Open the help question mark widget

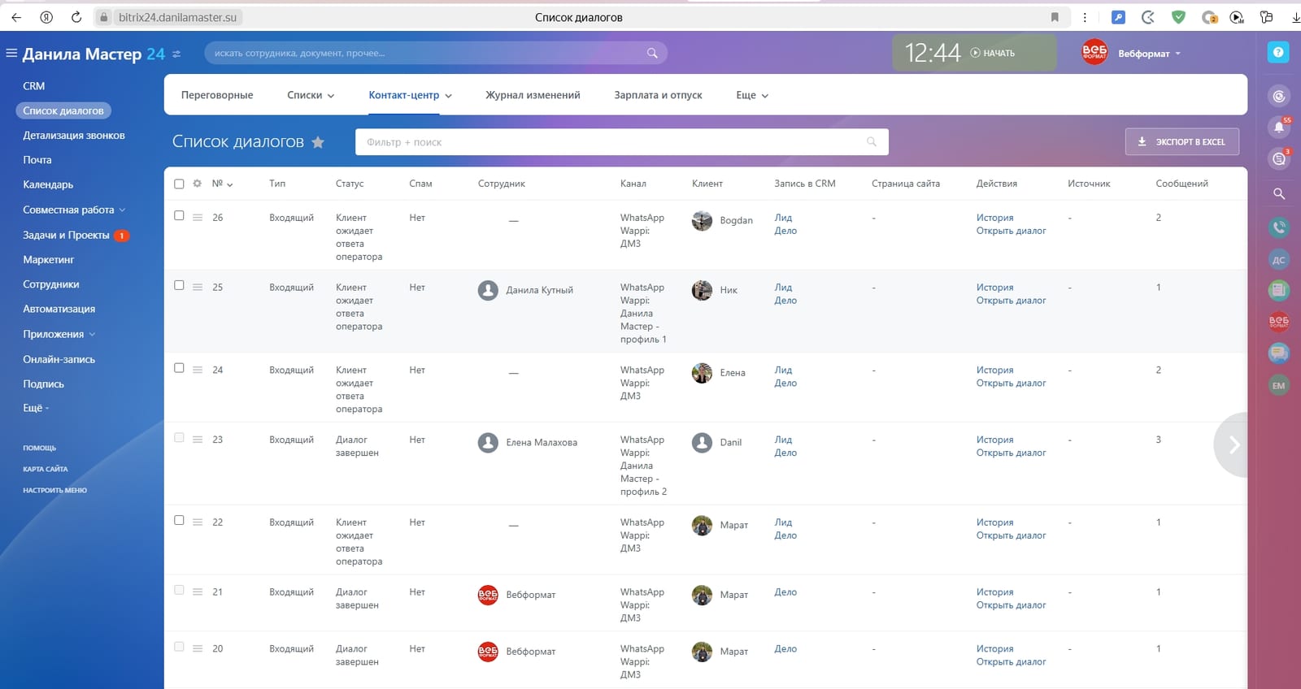point(1278,52)
